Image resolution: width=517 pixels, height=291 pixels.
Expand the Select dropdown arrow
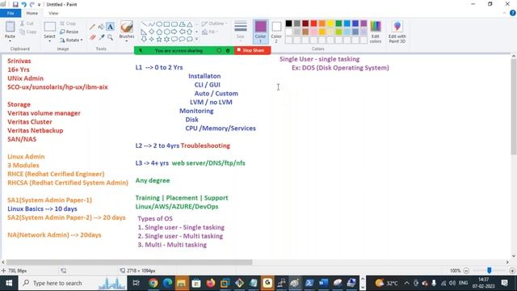[x=49, y=41]
